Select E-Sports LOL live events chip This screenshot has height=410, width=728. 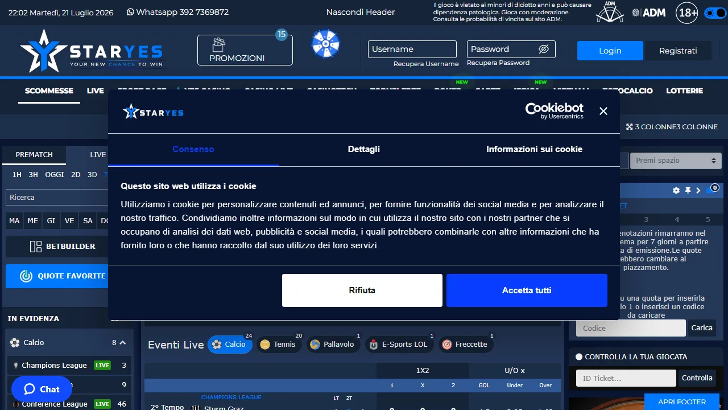tap(400, 345)
